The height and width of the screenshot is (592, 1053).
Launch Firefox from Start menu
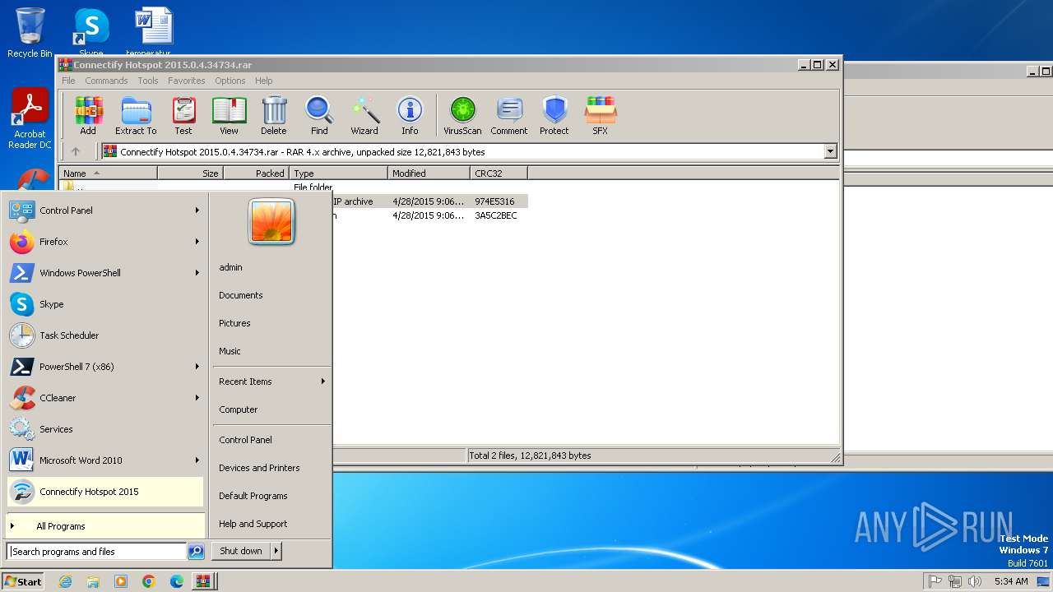pyautogui.click(x=104, y=242)
